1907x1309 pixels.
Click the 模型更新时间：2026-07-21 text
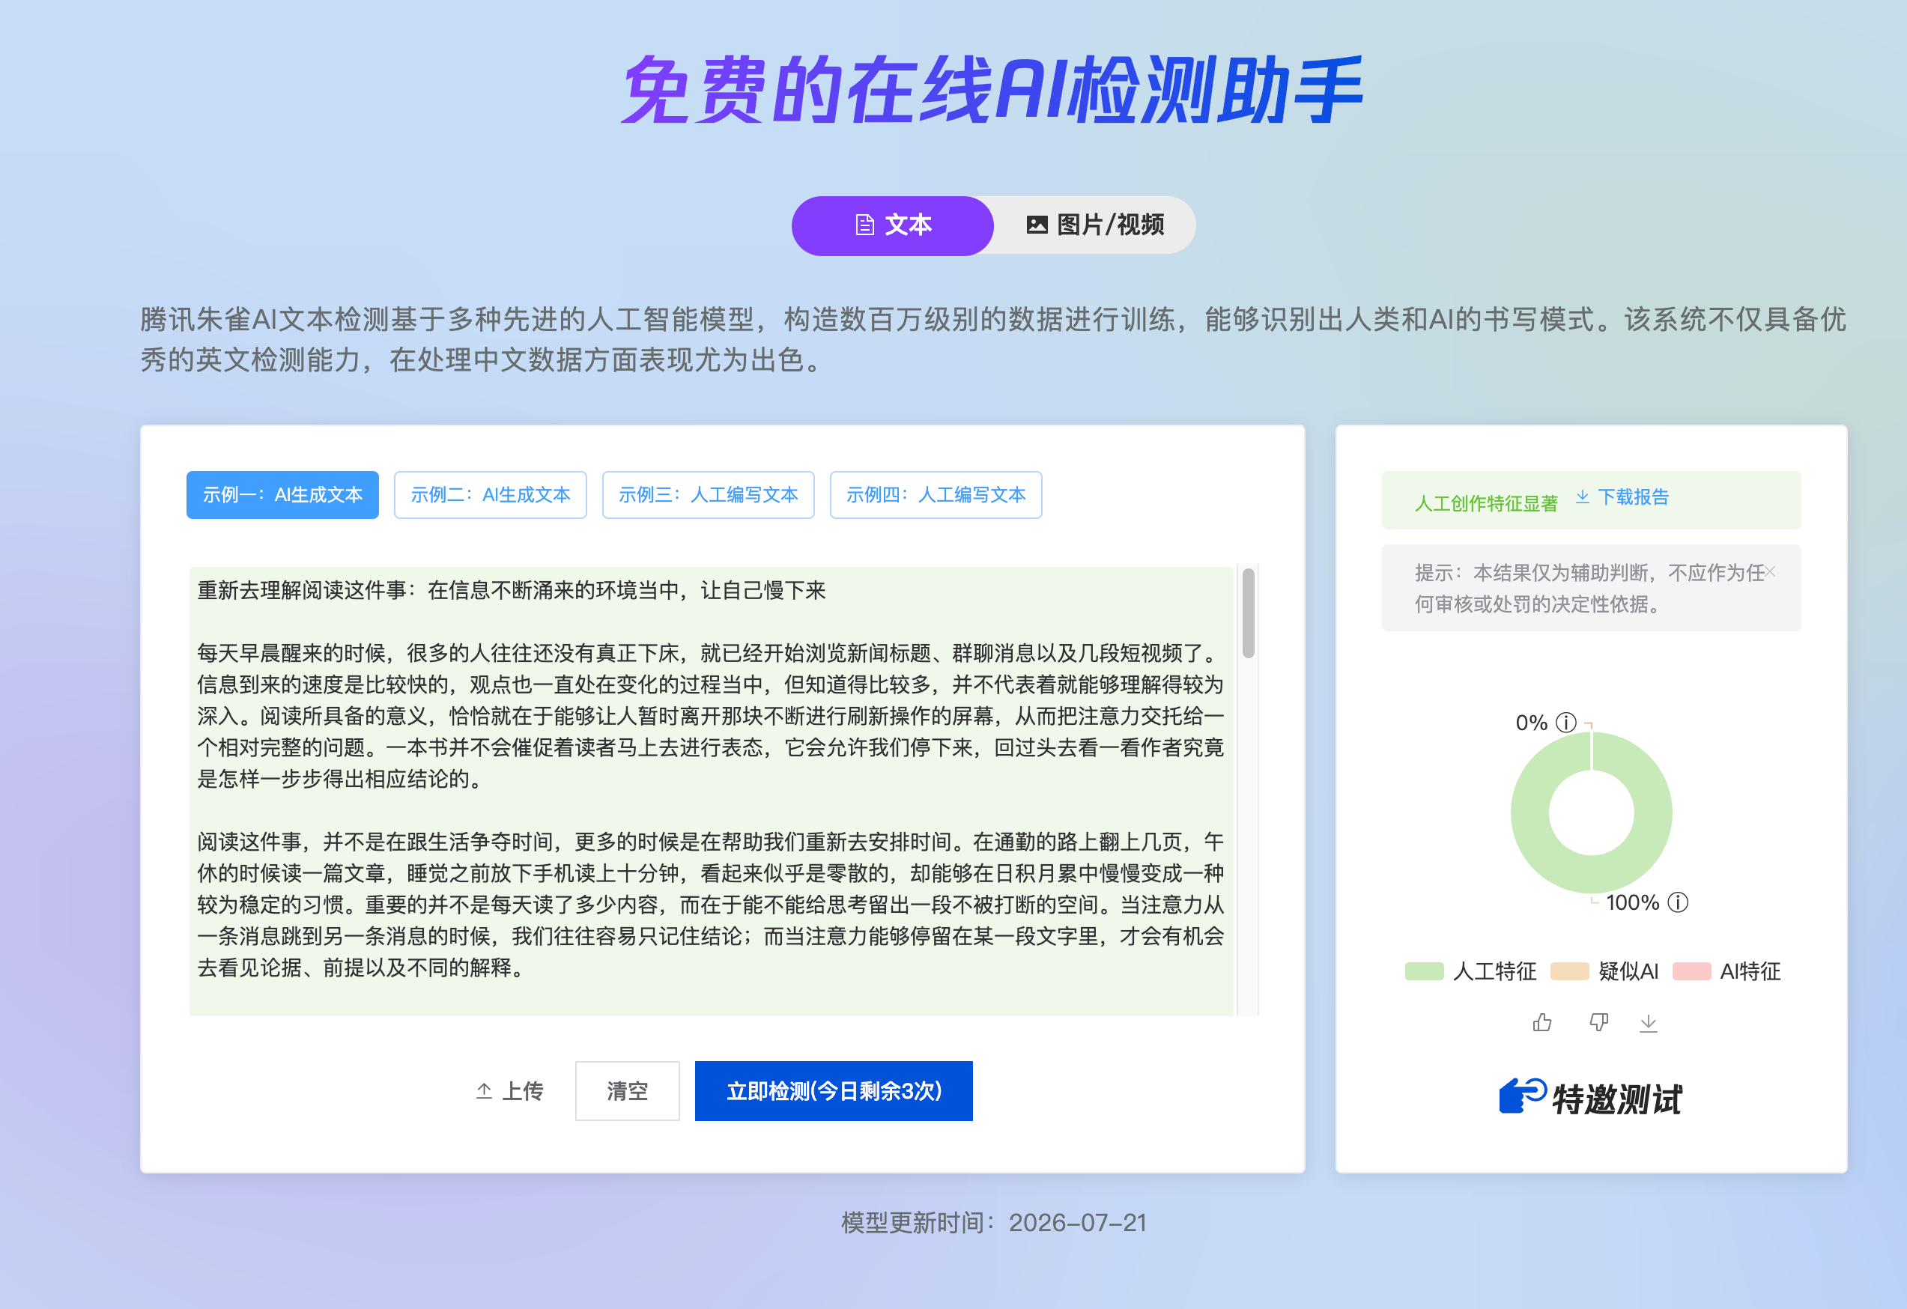994,1223
